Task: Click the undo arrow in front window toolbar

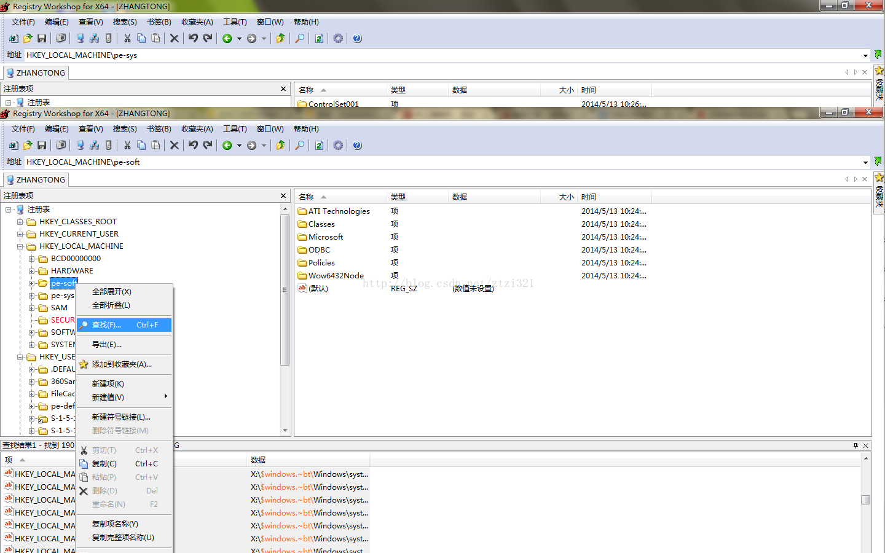Action: pos(193,145)
